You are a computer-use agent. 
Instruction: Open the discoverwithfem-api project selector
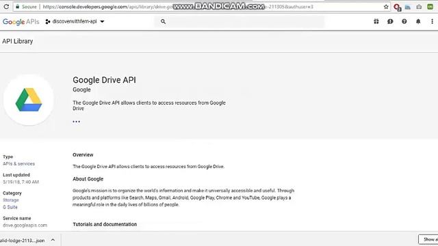(75, 21)
